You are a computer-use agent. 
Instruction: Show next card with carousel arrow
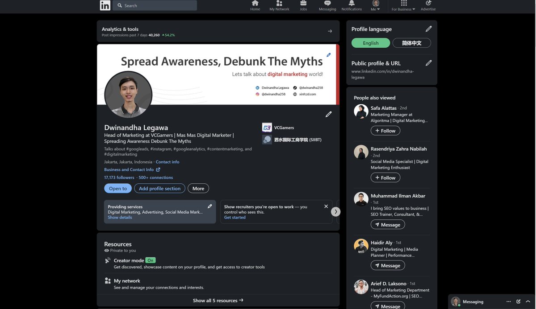pos(335,211)
